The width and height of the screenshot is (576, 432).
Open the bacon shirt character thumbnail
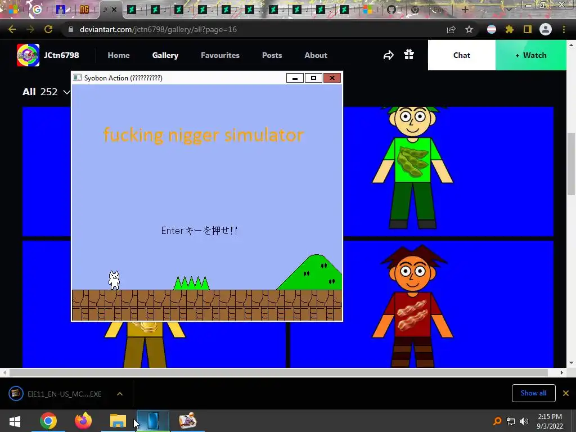(421, 304)
